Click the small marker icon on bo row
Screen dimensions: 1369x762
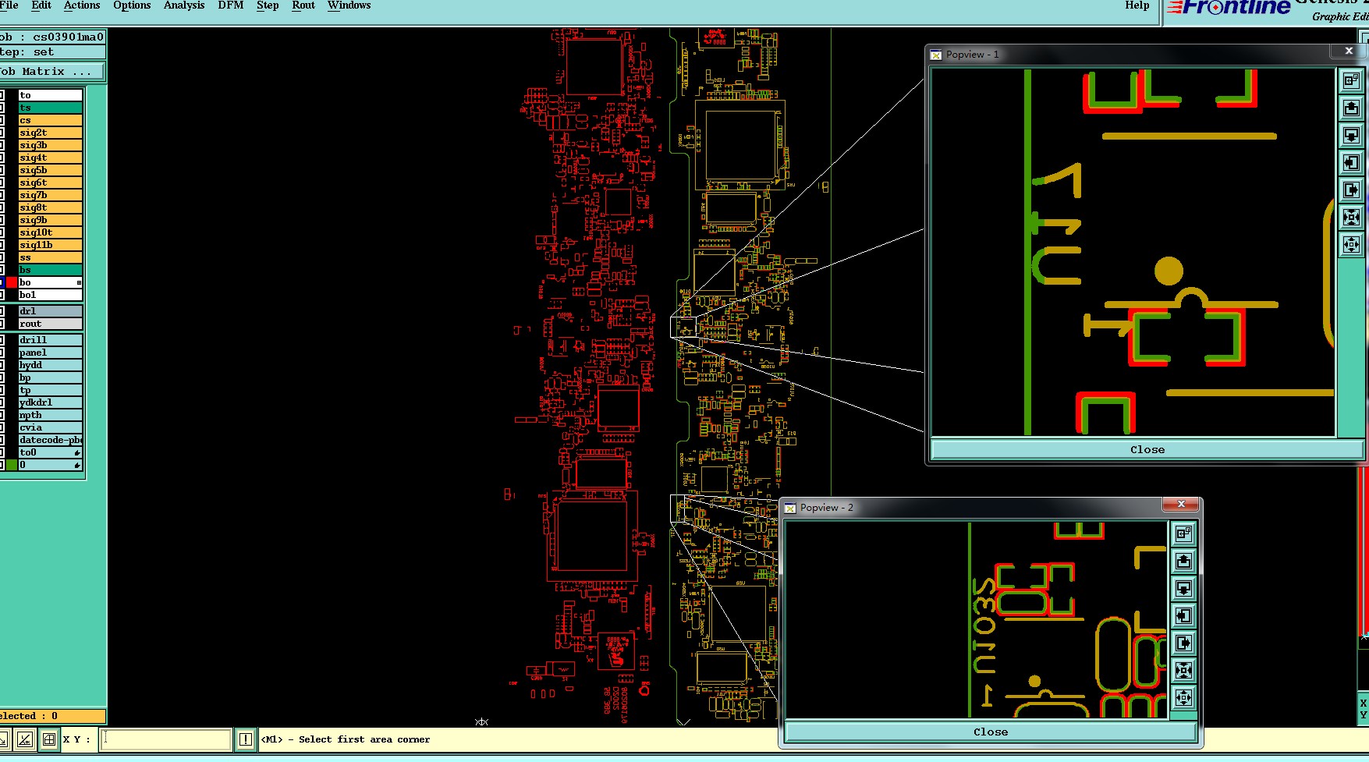(x=79, y=282)
